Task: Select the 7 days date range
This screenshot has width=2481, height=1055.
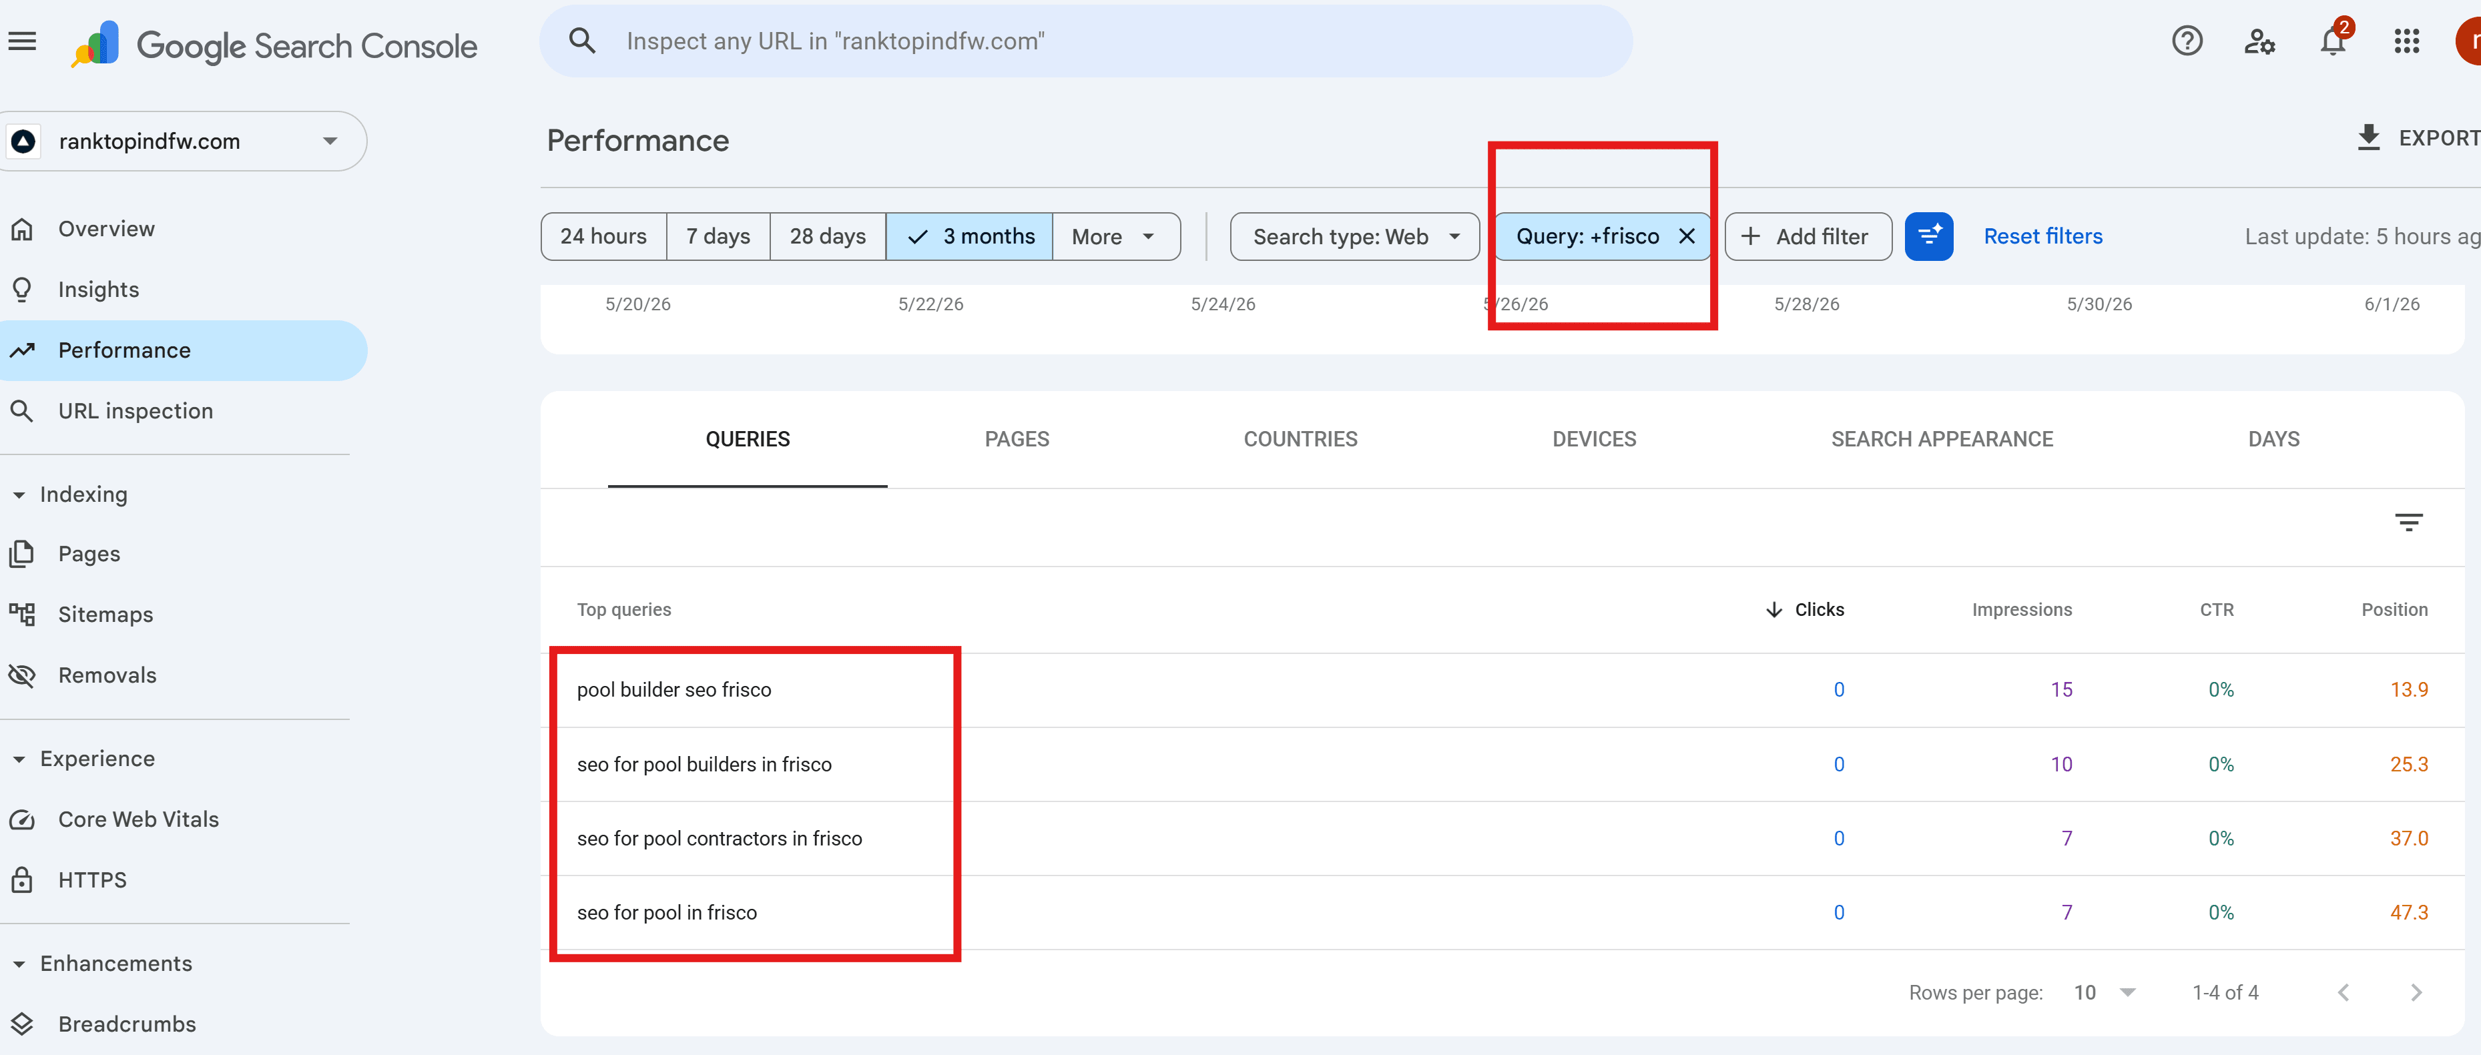Action: (x=718, y=237)
